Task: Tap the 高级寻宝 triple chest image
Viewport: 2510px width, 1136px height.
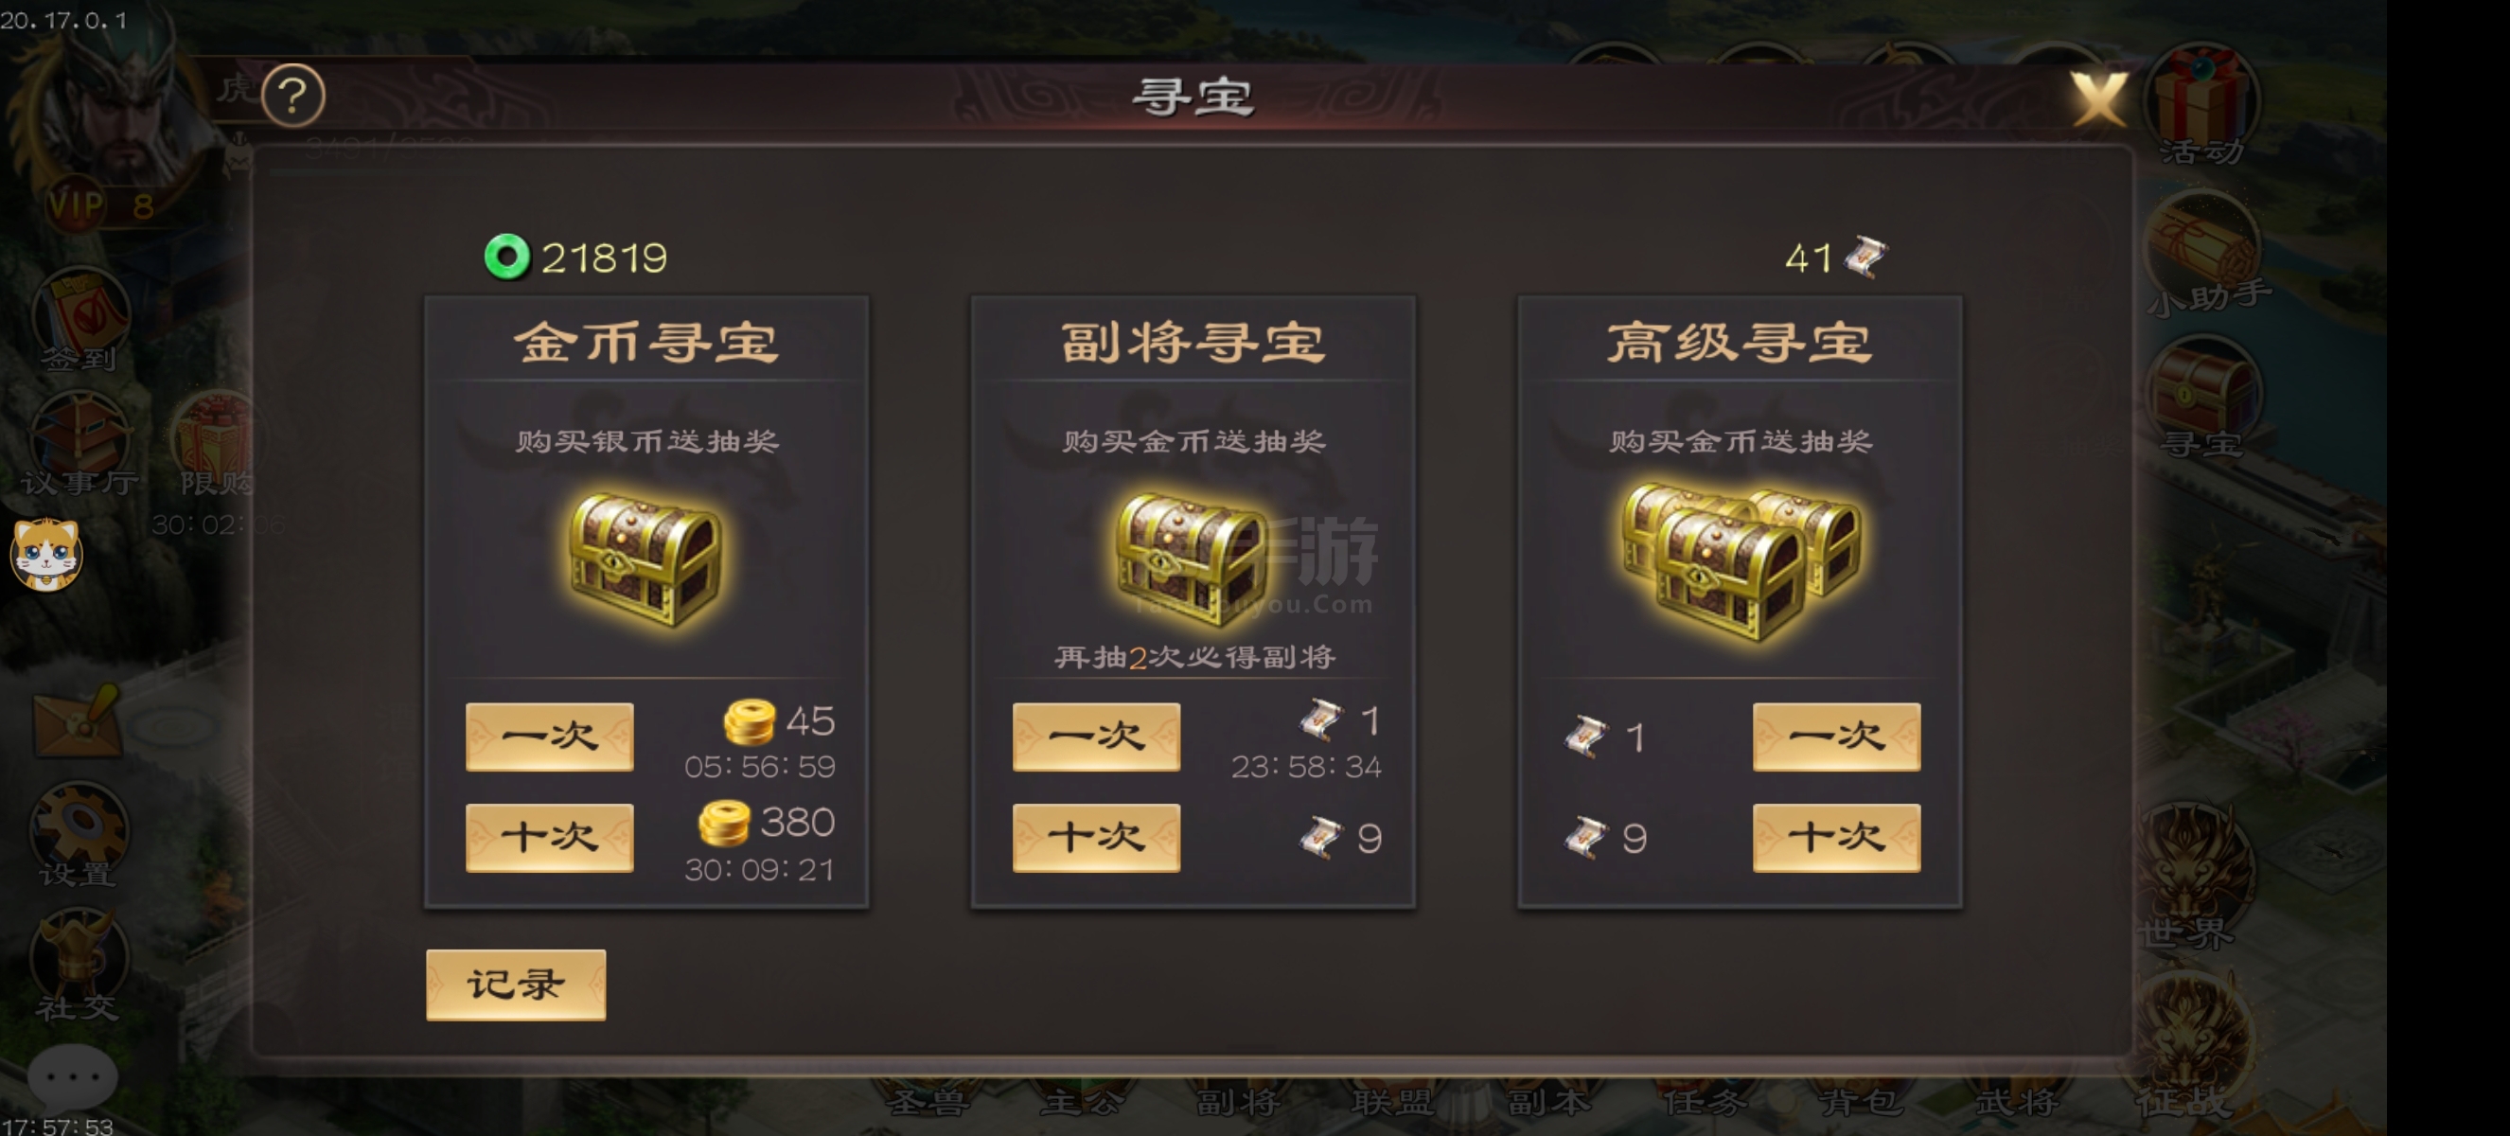Action: point(1741,561)
